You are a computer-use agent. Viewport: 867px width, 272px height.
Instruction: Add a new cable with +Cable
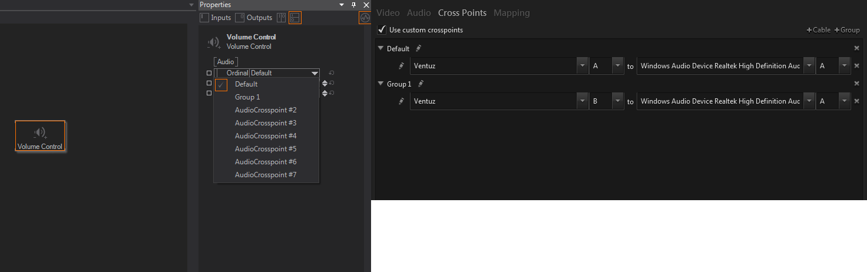[818, 30]
